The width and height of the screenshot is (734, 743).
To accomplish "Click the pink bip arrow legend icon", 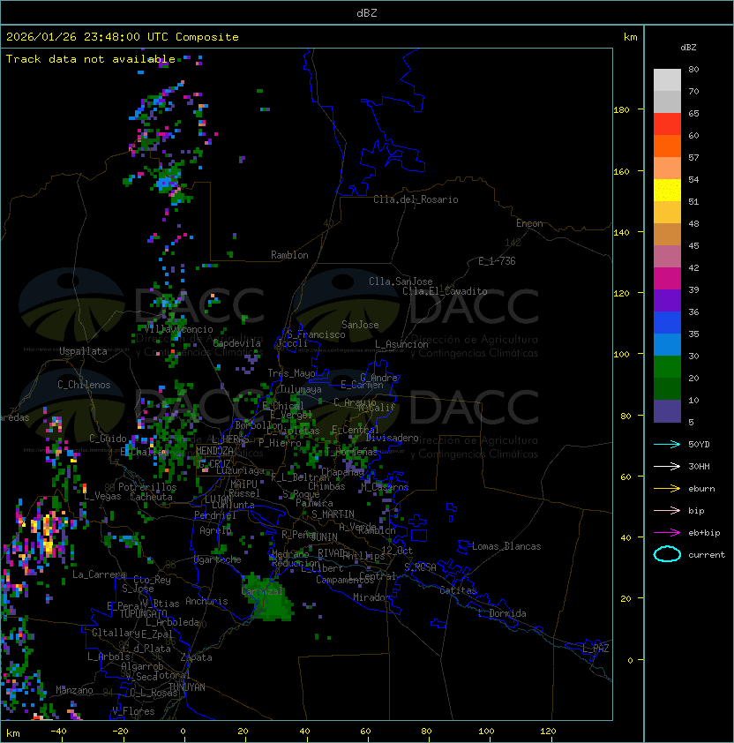I will [x=667, y=510].
